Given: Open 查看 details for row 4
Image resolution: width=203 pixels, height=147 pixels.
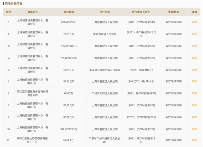Looking at the screenshot, I should pos(194,58).
